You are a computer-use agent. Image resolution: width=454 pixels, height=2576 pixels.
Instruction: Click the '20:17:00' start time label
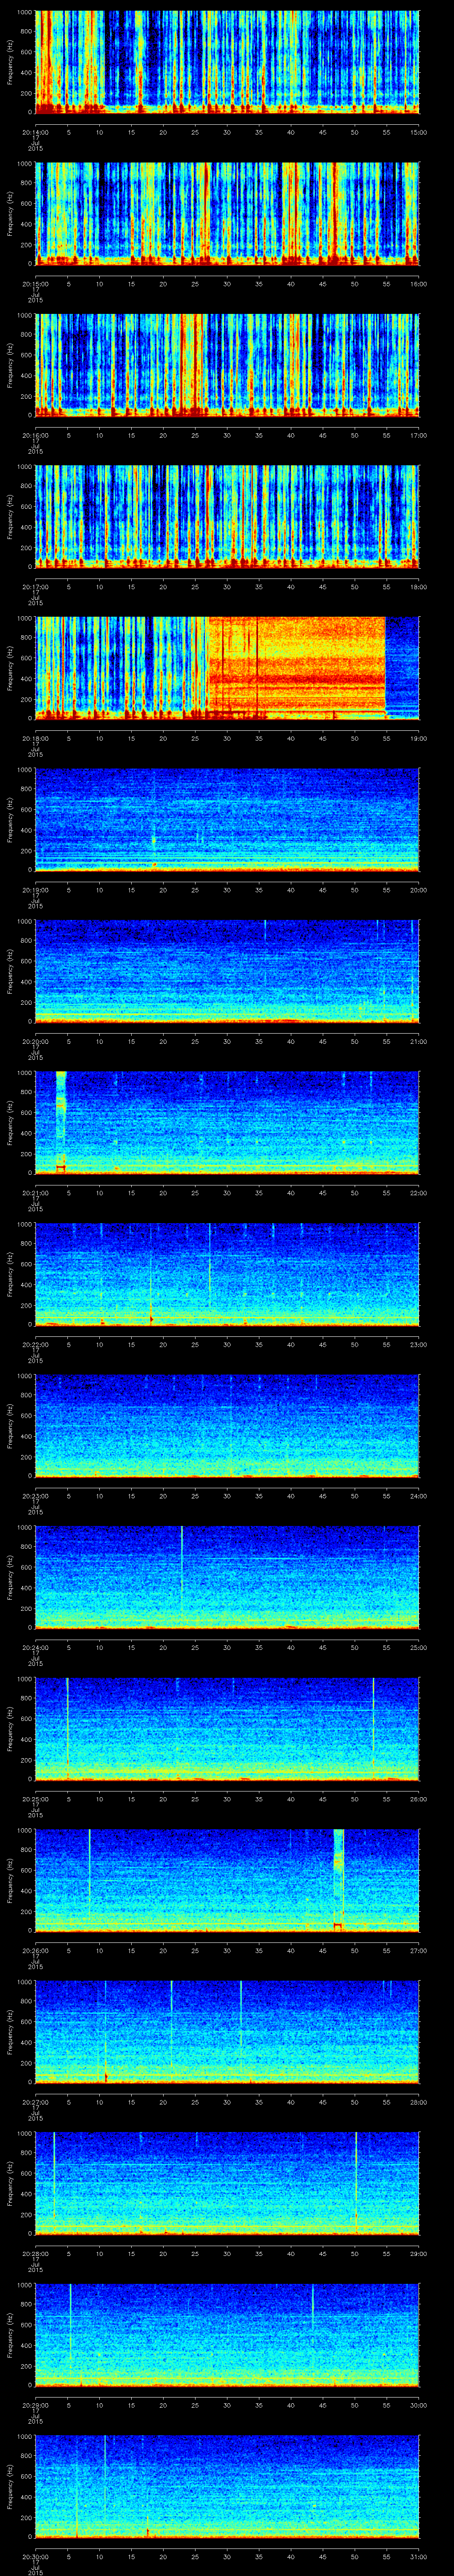[35, 586]
